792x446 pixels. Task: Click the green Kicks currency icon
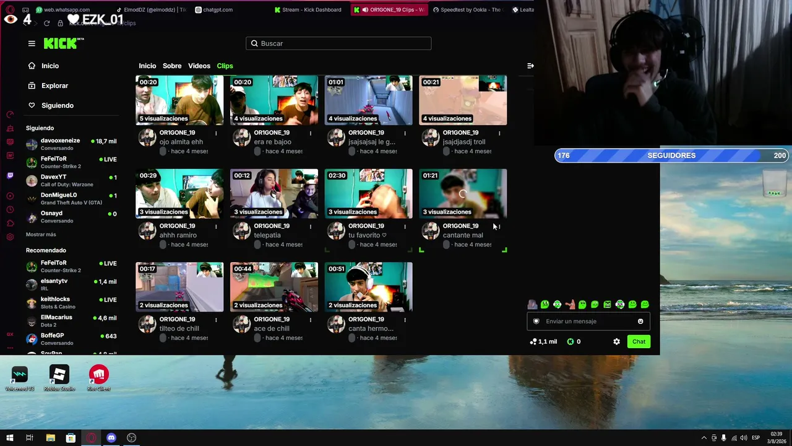point(570,341)
